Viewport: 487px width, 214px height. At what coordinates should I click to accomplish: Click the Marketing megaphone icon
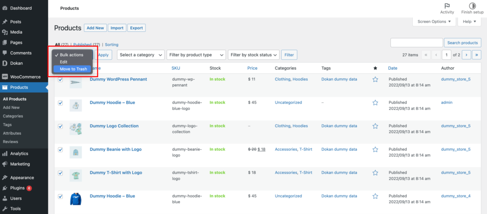coord(5,164)
